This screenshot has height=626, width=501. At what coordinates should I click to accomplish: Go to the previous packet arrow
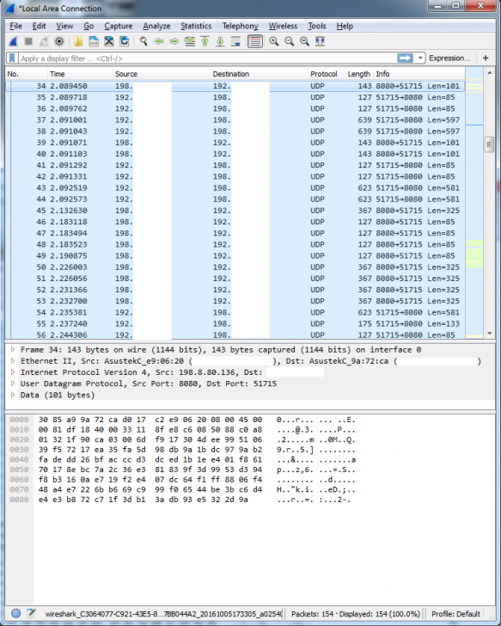click(x=159, y=41)
